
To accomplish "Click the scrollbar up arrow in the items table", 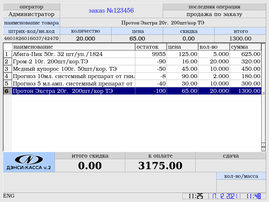I will tap(263, 145).
